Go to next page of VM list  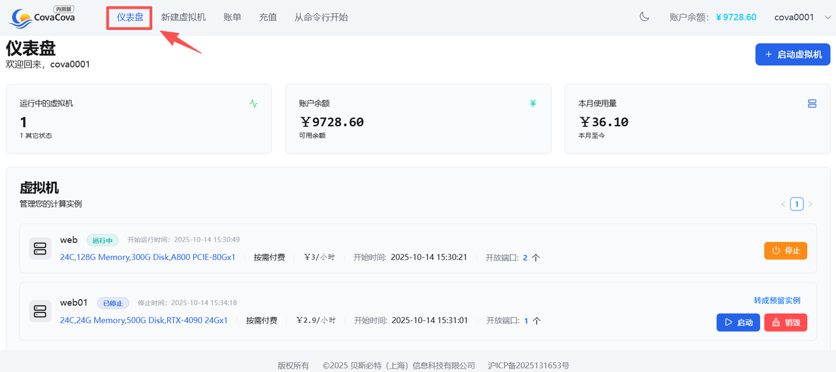[x=811, y=205]
